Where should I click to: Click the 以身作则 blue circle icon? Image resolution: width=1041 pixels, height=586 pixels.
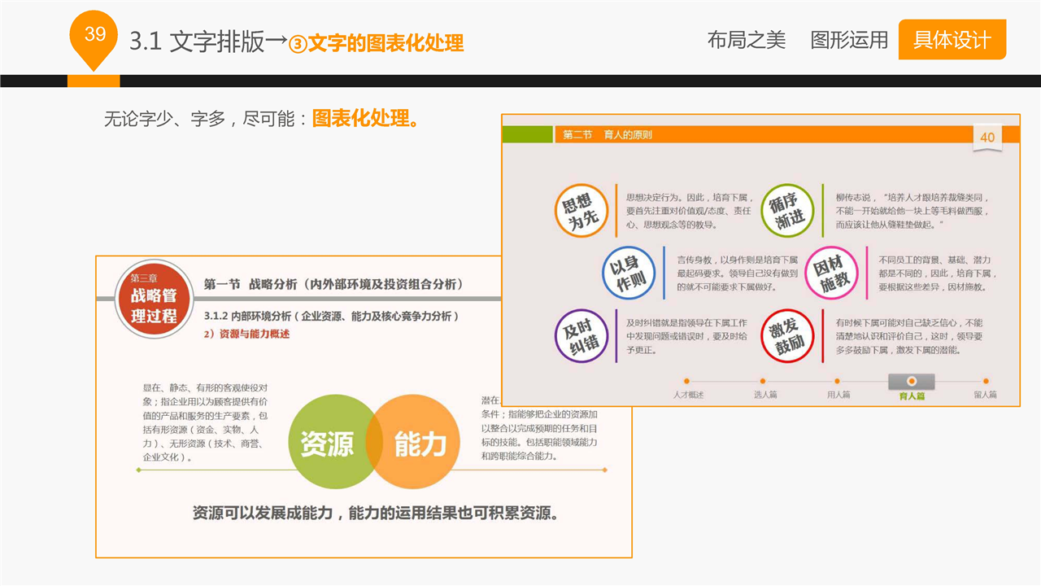(x=629, y=273)
